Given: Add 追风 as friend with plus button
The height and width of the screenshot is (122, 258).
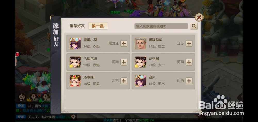Looking at the screenshot, I should point(189,81).
